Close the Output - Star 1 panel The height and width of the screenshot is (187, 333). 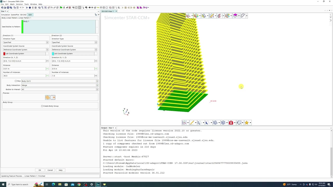[x=116, y=128]
